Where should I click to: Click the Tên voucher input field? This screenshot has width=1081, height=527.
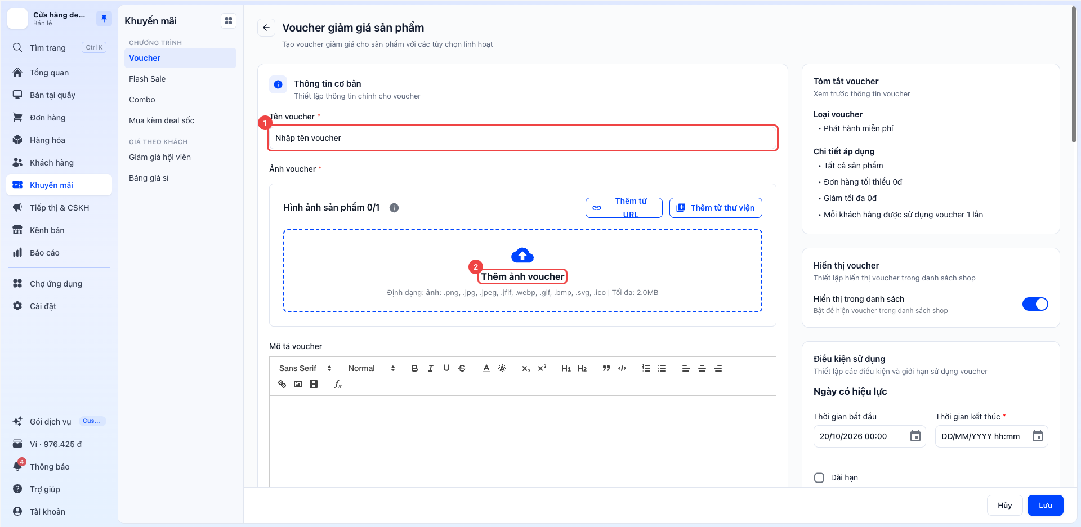point(522,138)
